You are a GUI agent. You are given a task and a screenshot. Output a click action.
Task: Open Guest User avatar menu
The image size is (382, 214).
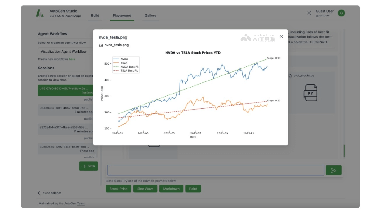coord(341,13)
